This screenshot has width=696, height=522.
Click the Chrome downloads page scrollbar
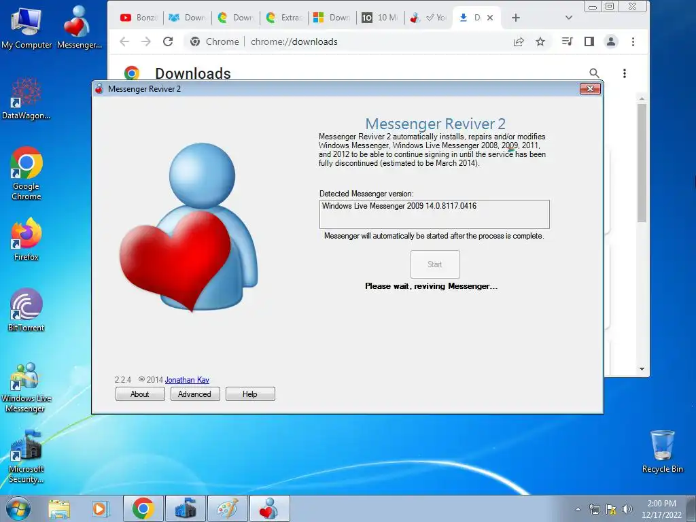(x=642, y=163)
